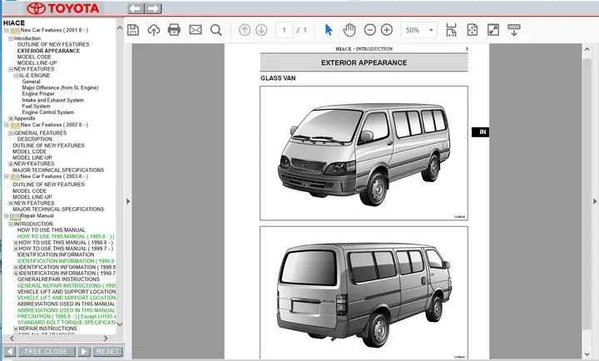Click the keyboard download toolbar icon

coord(514,30)
